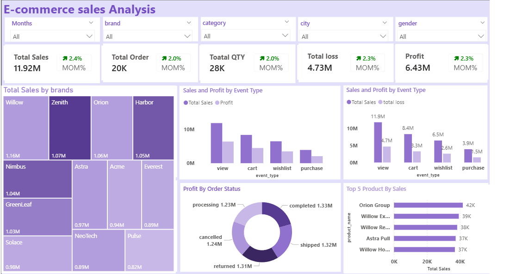Click Profit legend marker in middle chart
This screenshot has width=510, height=274.
pyautogui.click(x=218, y=103)
